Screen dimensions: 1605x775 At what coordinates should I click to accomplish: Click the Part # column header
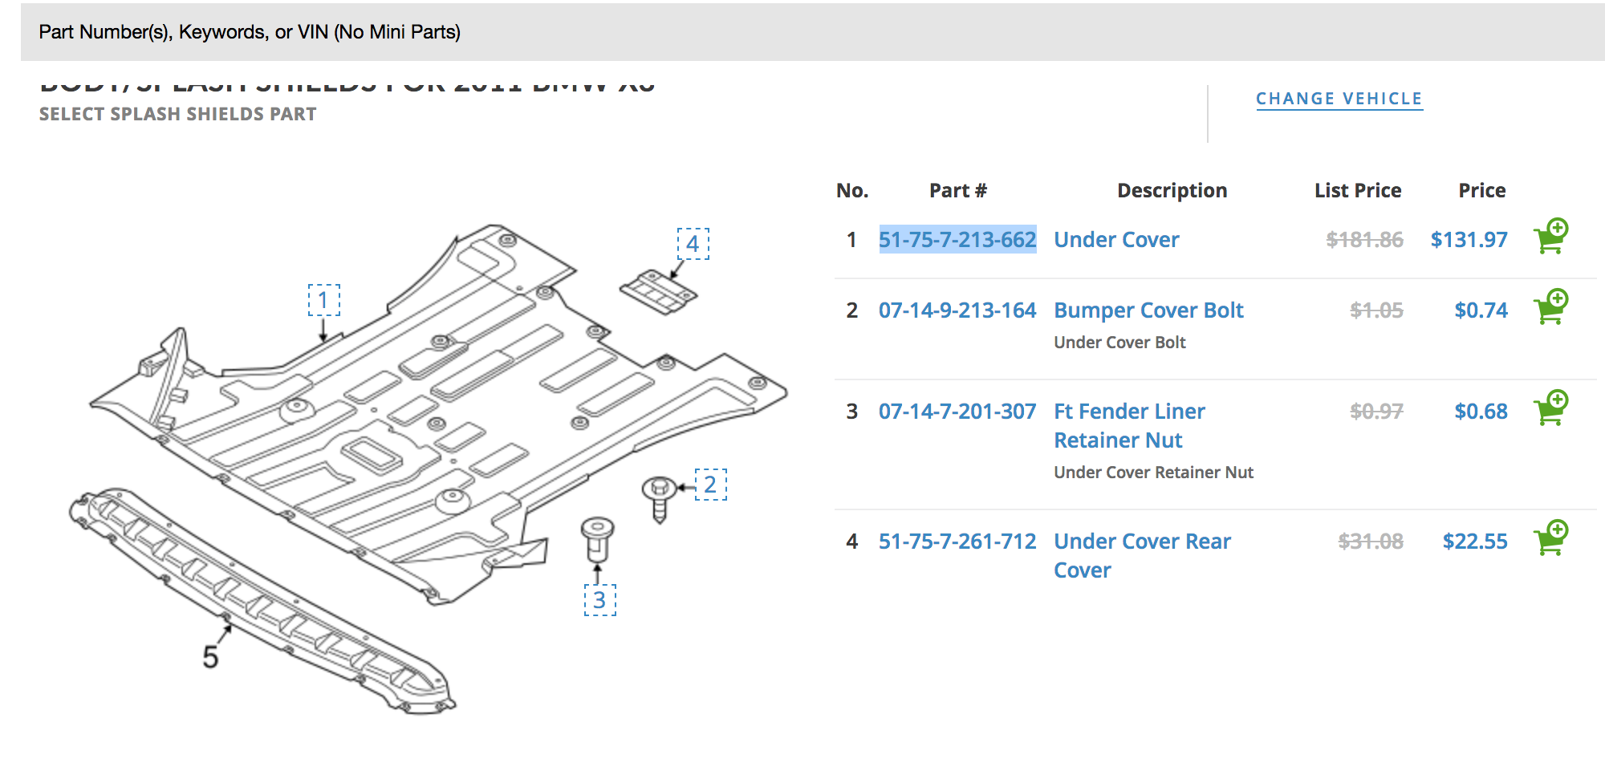coord(958,190)
